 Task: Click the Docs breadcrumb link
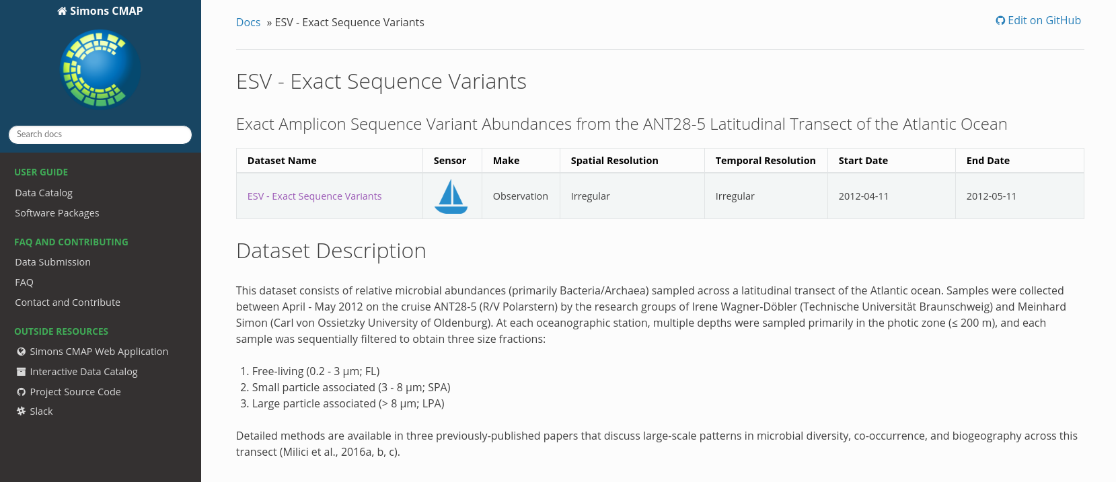(248, 22)
